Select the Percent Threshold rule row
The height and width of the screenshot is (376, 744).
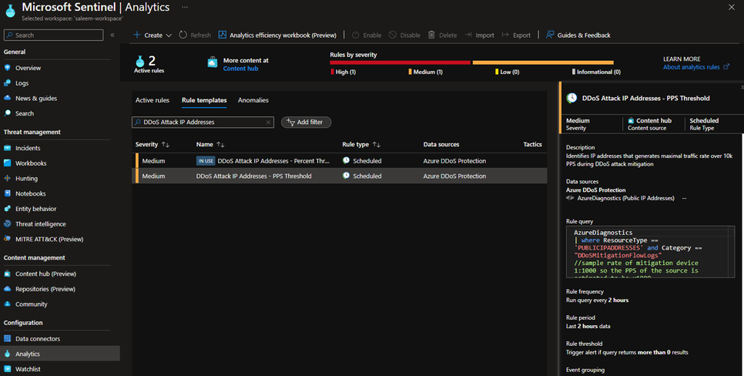339,161
